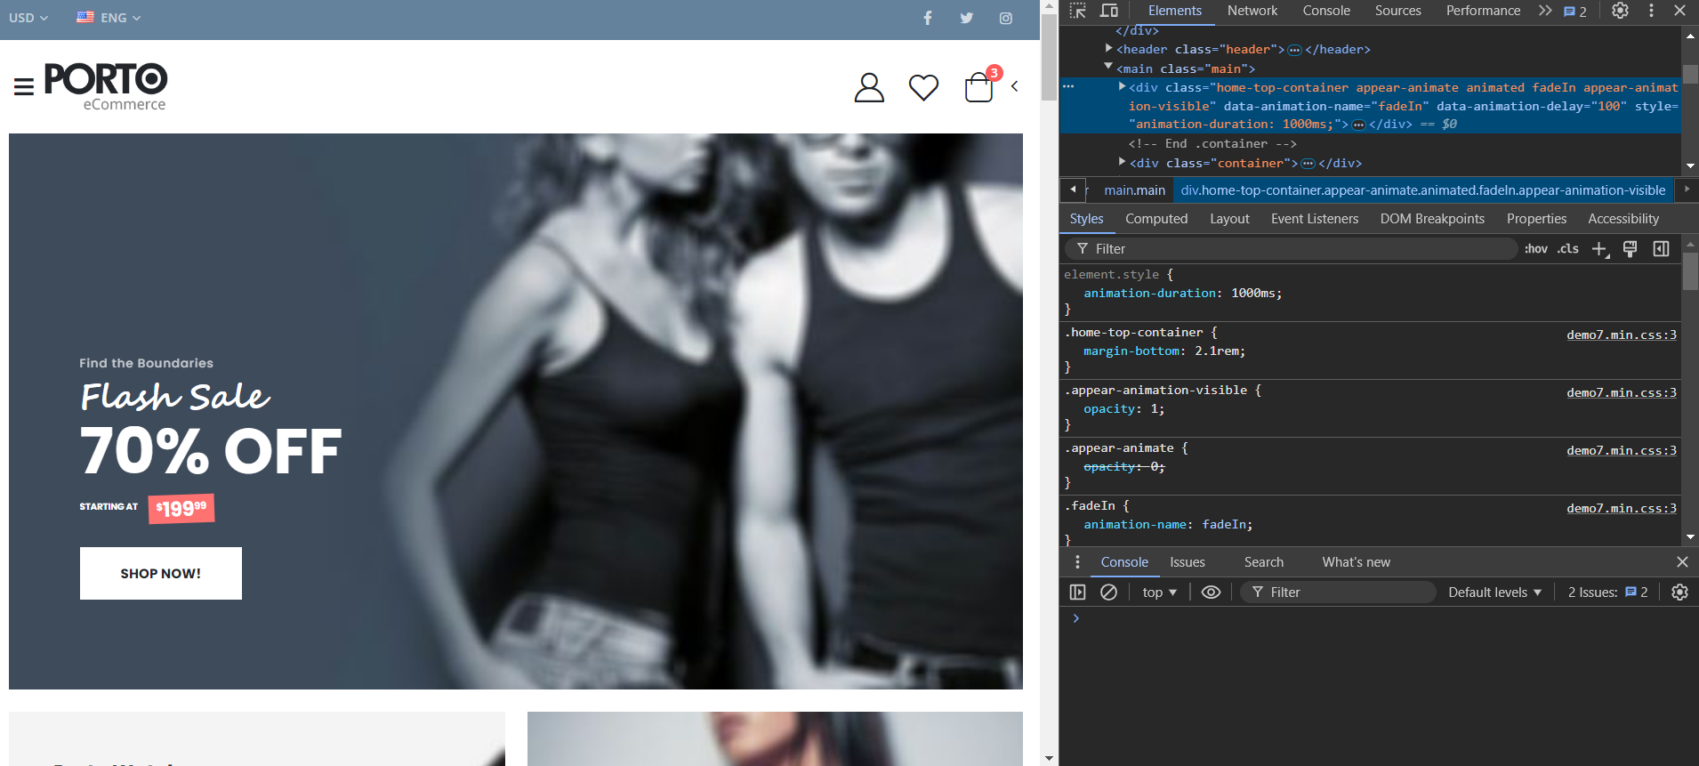Open the Properties tab

(x=1536, y=219)
